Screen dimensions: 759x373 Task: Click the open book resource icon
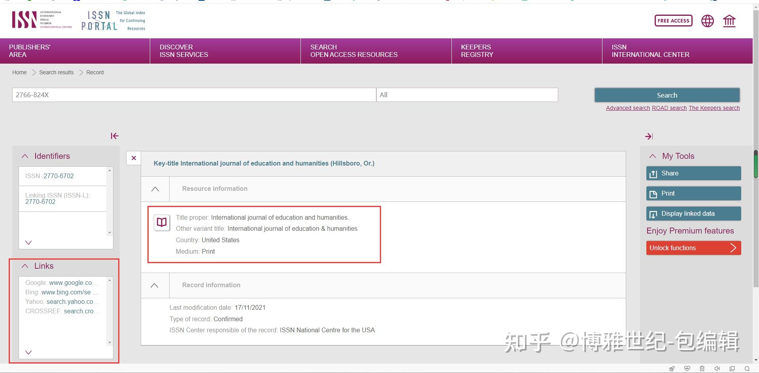(162, 222)
